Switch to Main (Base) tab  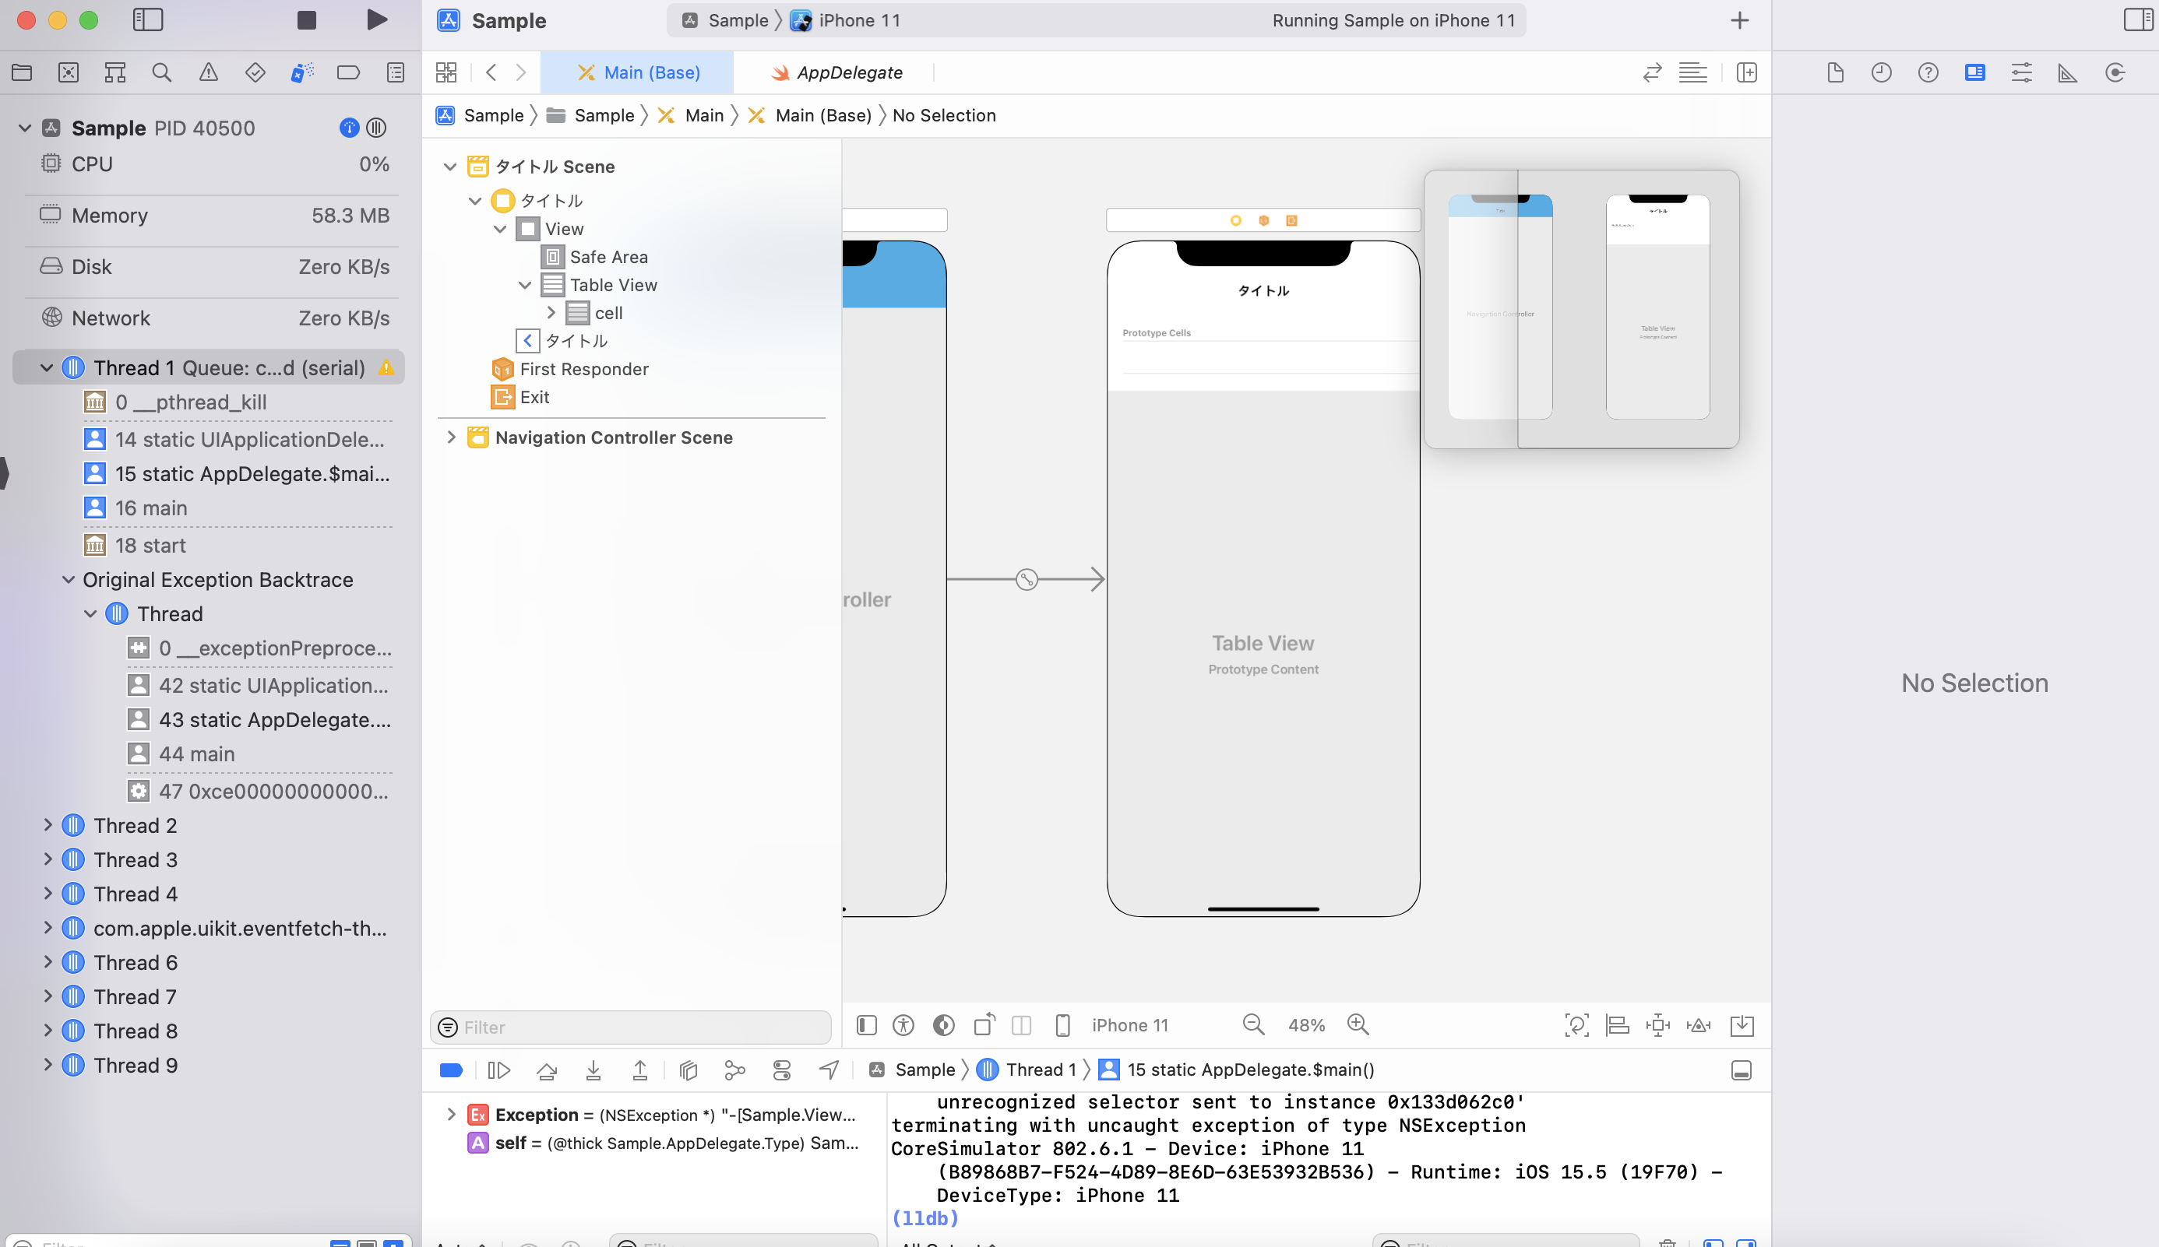click(637, 73)
